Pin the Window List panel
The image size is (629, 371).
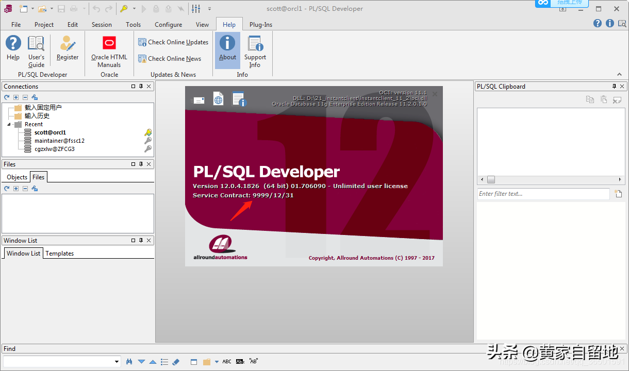click(141, 240)
